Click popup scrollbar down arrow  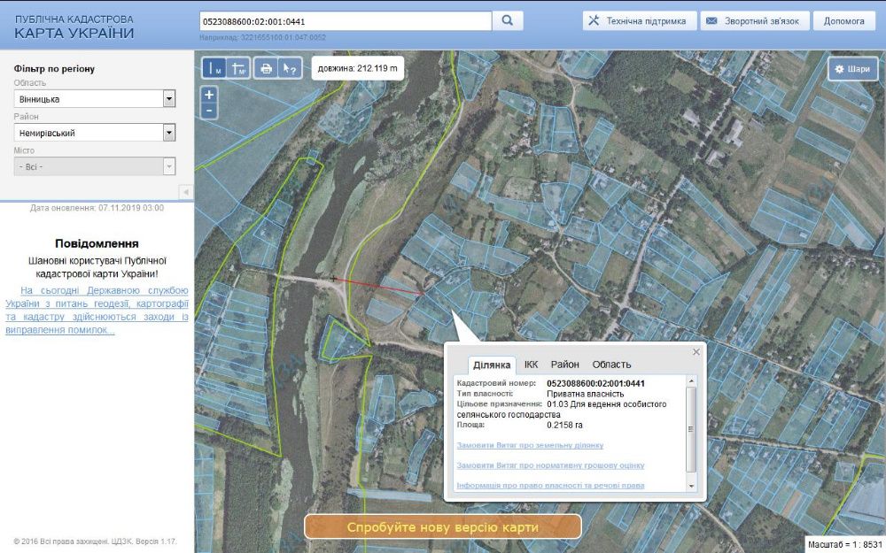coord(690,486)
